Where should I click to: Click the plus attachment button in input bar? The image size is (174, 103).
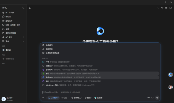click(43, 98)
